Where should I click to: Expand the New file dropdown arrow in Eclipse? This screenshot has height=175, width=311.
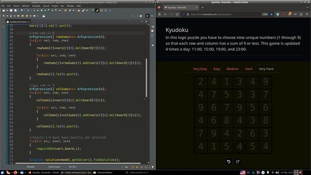(x=7, y=10)
